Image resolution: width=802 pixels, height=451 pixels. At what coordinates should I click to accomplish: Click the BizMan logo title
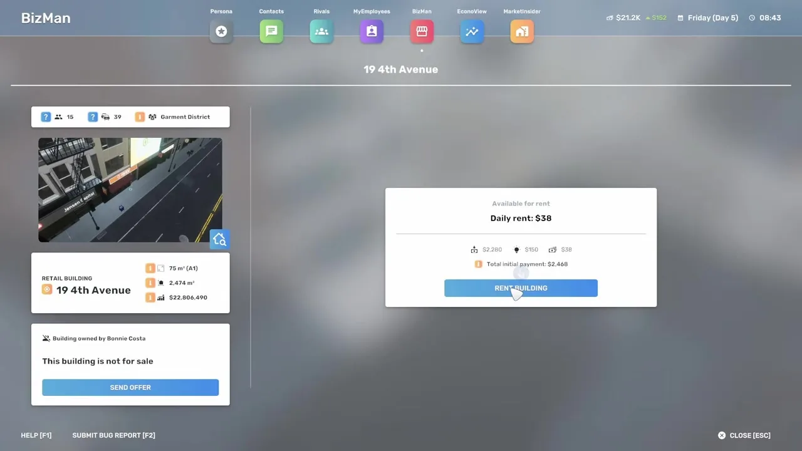46,18
